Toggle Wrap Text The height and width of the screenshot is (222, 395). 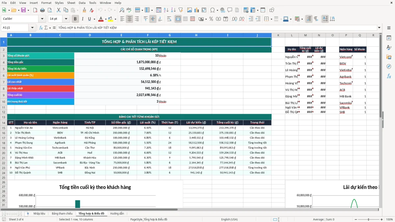pos(169,19)
